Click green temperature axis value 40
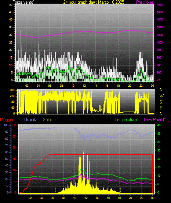Viewport: 171px width, 203px height. point(159,125)
